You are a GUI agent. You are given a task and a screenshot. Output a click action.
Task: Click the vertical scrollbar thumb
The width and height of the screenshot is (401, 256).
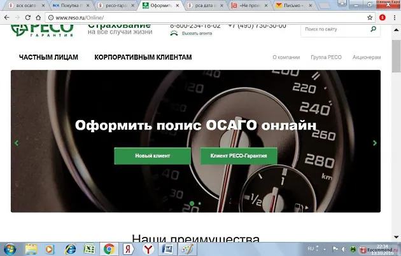396,56
